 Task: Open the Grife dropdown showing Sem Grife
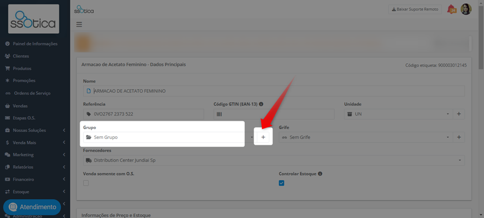[366, 137]
